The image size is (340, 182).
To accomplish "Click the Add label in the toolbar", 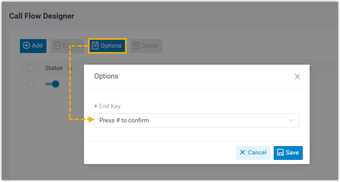I will (37, 46).
